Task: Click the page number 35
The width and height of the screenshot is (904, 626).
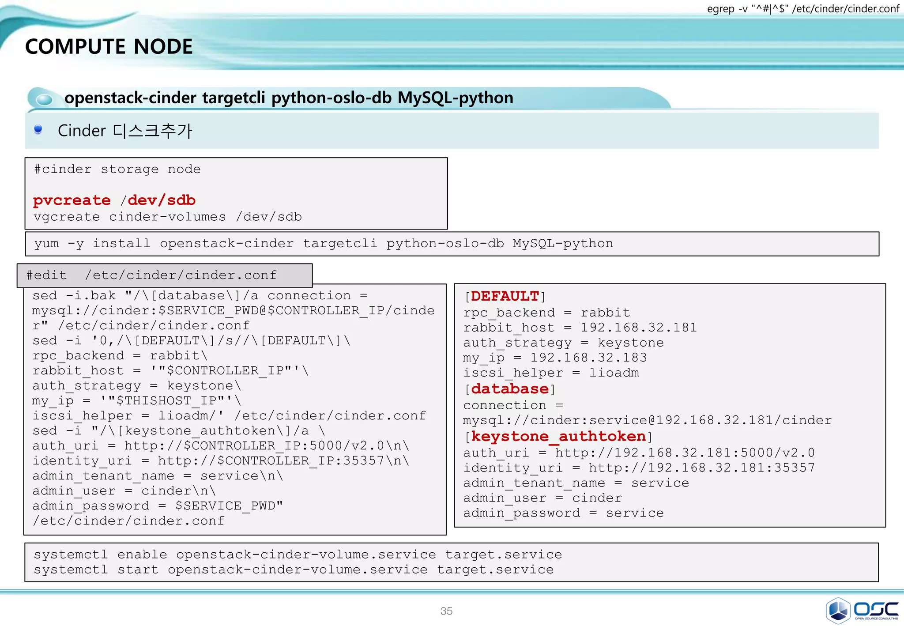Action: [446, 611]
